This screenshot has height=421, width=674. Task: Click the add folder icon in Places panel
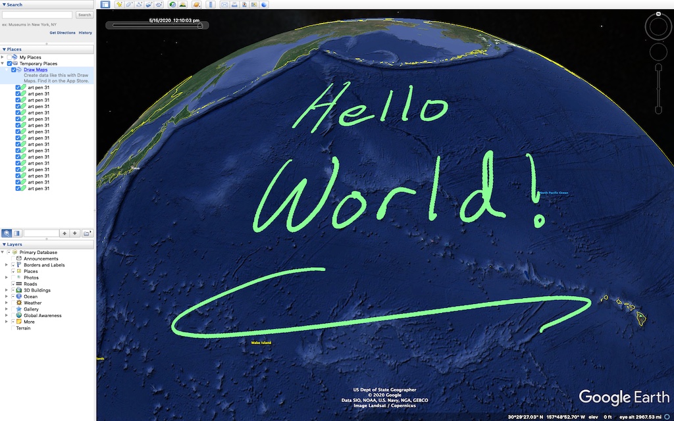pos(88,234)
